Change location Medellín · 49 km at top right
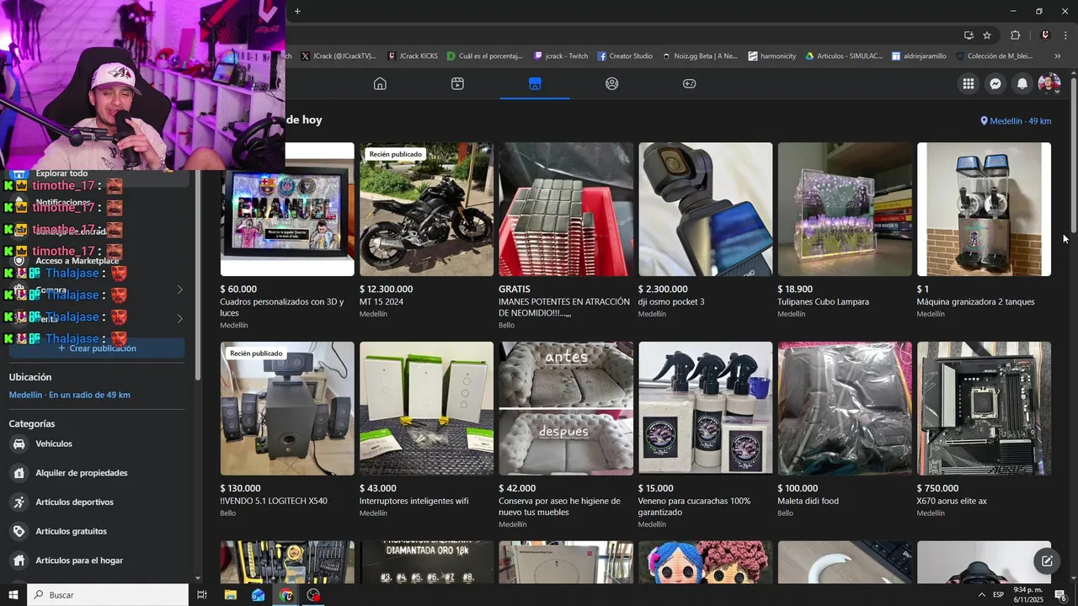 tap(1016, 121)
